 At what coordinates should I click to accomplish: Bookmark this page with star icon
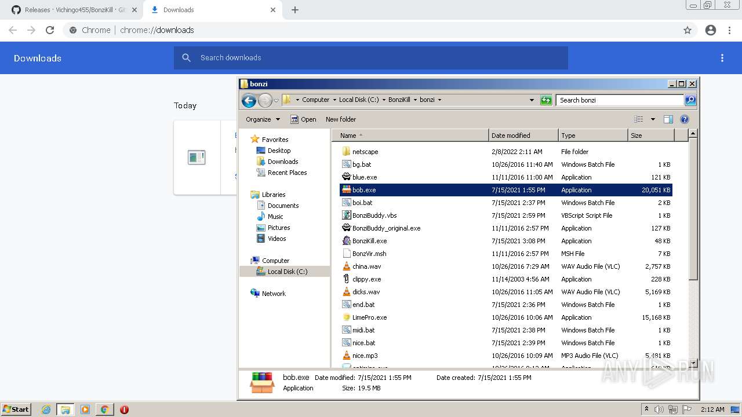(x=688, y=30)
